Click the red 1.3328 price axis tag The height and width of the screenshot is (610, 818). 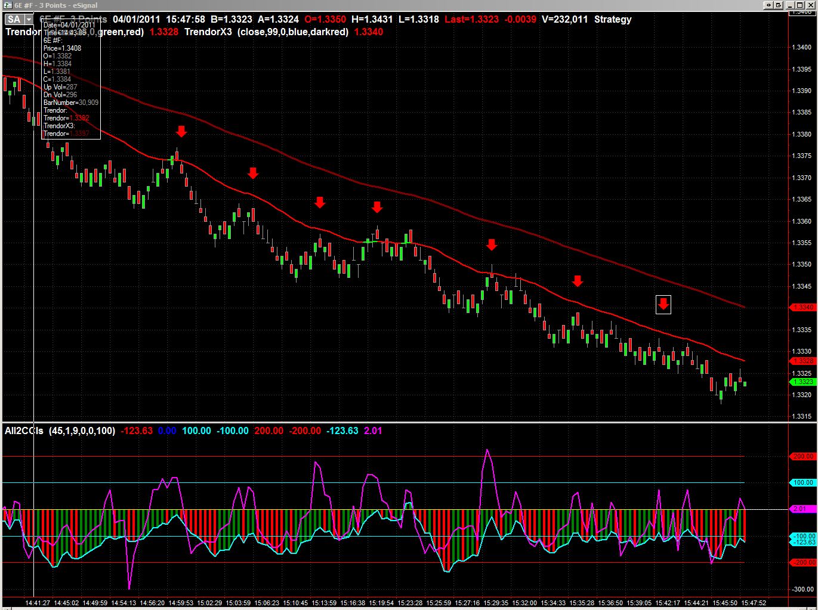tap(802, 361)
